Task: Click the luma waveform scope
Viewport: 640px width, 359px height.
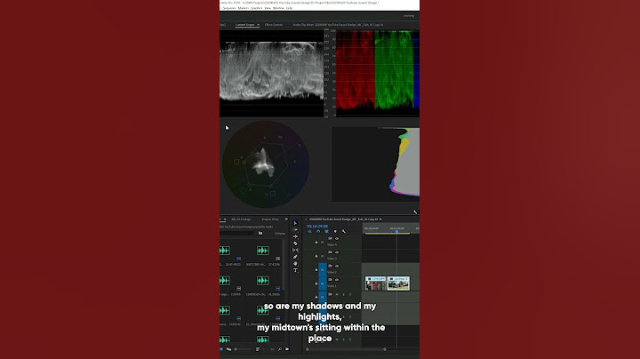Action: [x=271, y=74]
